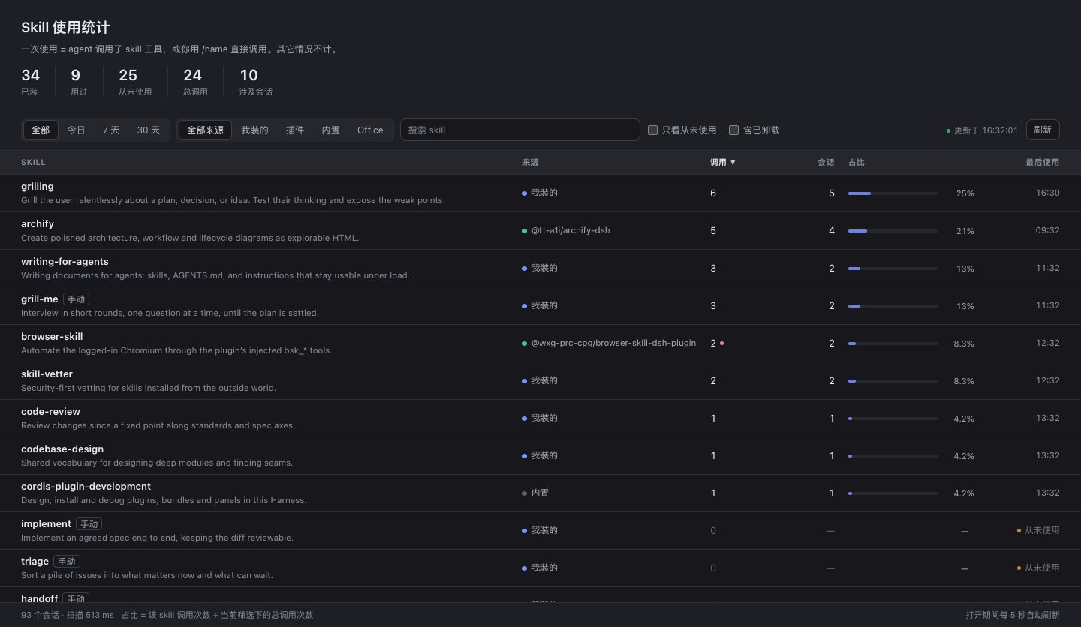Select the 全部来源 source filter
1081x627 pixels.
coord(205,130)
